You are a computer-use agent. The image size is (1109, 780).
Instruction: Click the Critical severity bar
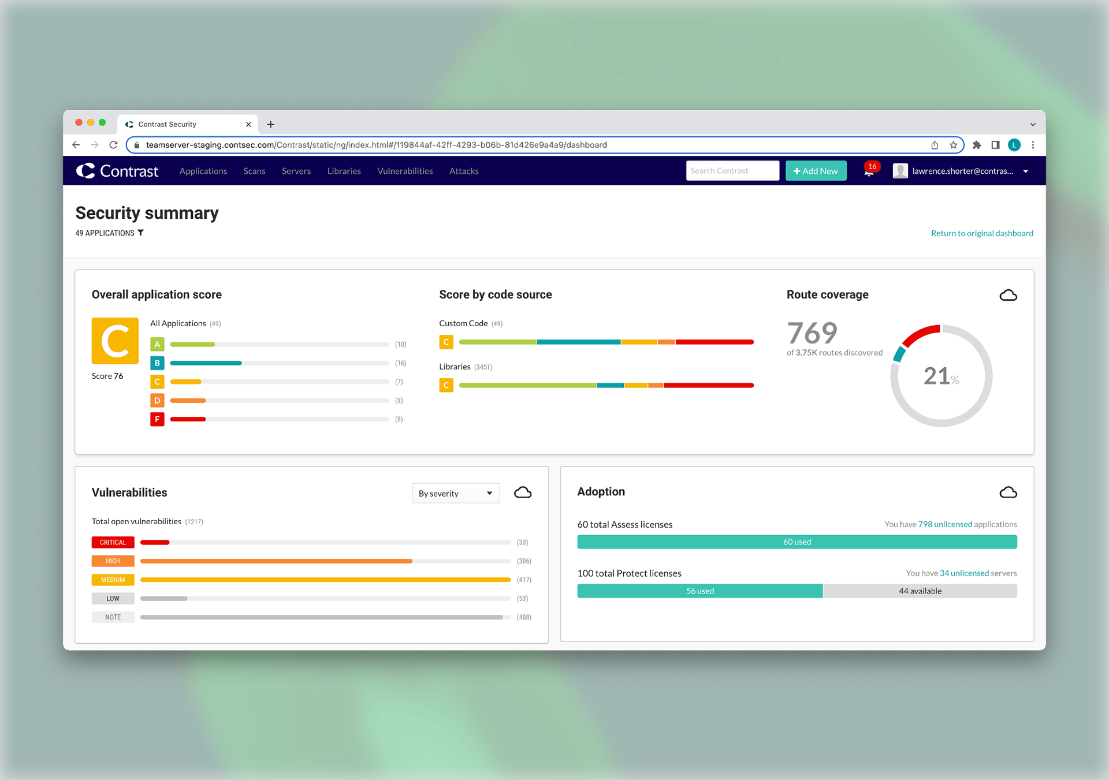[155, 542]
